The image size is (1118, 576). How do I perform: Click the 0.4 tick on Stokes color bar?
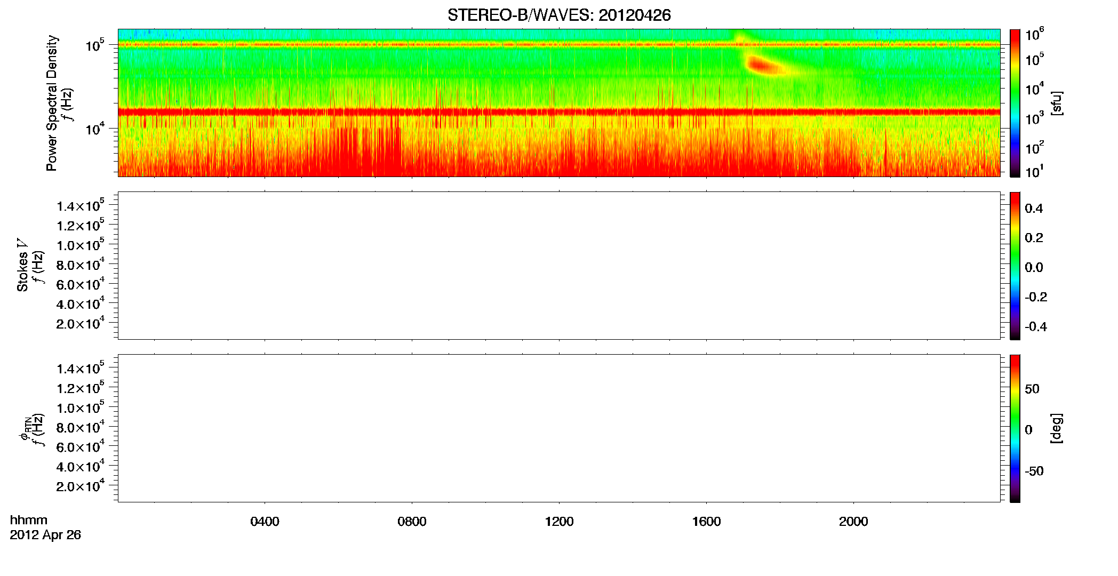(x=1034, y=209)
